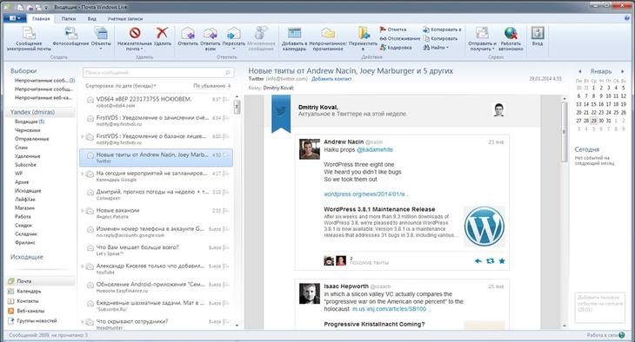Star the Andrew Nacin tweet
Viewport: 635px width, 342px height.
(x=502, y=261)
